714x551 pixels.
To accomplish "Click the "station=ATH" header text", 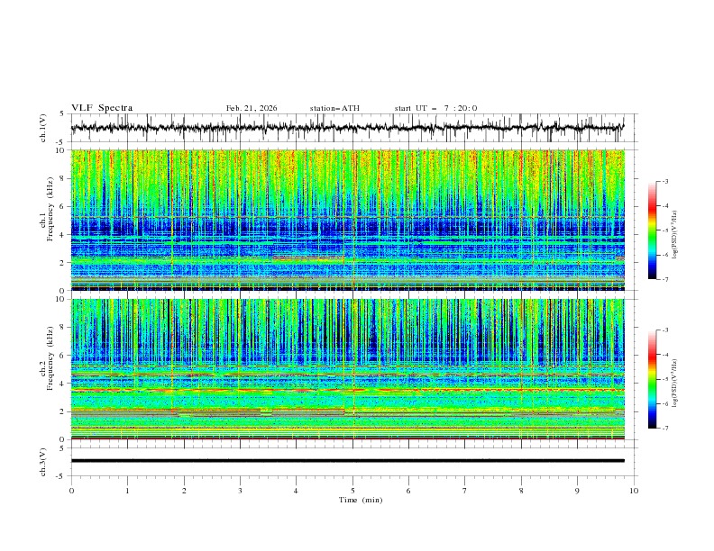I will tap(334, 108).
